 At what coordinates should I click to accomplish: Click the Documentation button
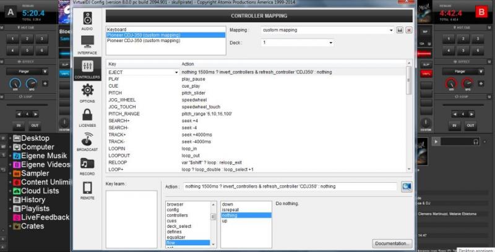click(x=393, y=243)
